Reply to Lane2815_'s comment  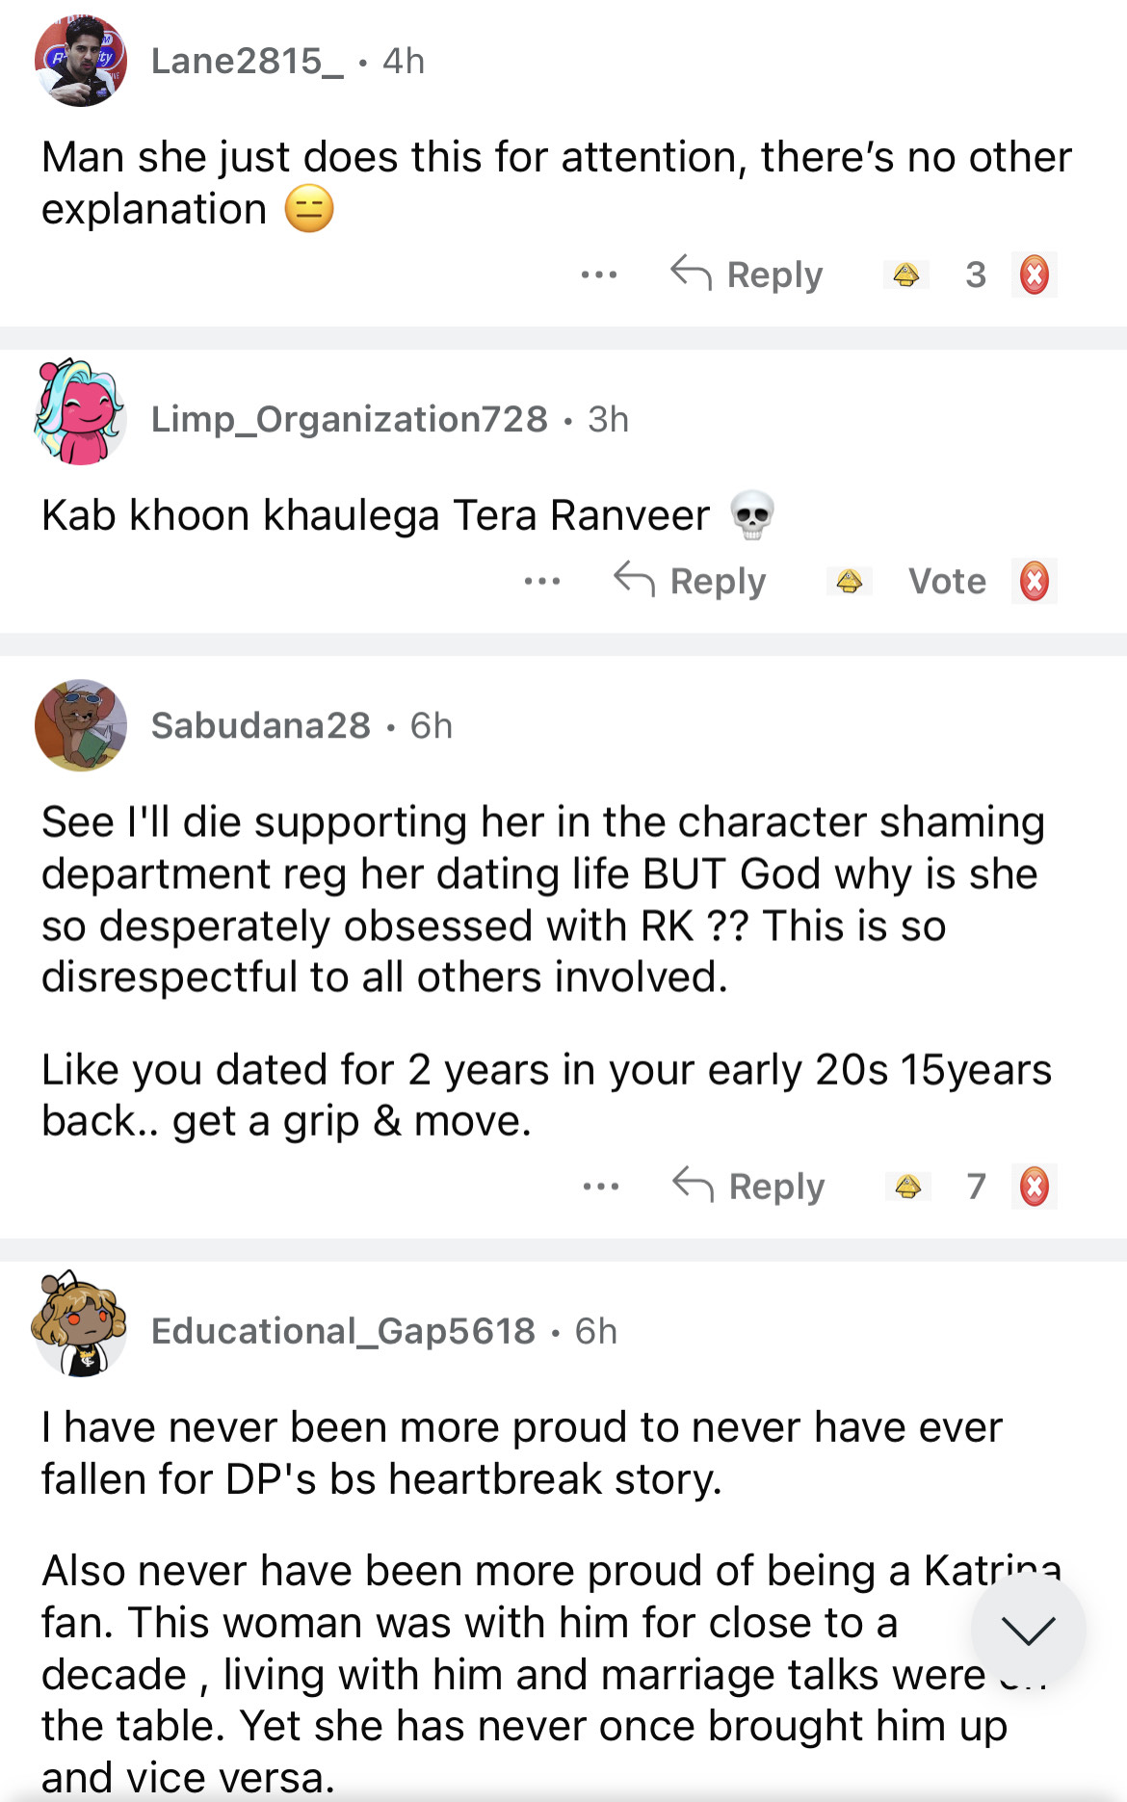747,275
